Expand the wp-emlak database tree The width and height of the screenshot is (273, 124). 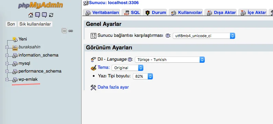7,79
